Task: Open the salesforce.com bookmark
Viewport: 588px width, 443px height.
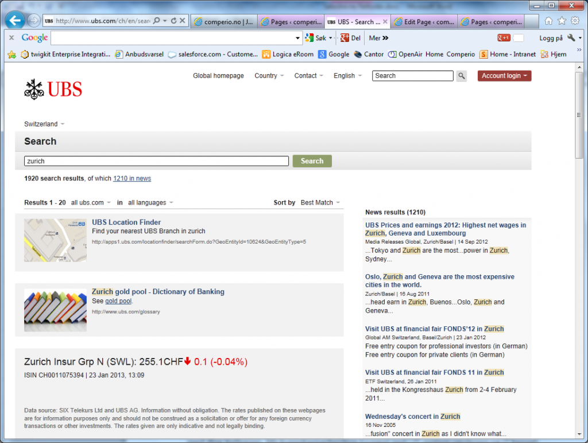Action: pyautogui.click(x=213, y=55)
